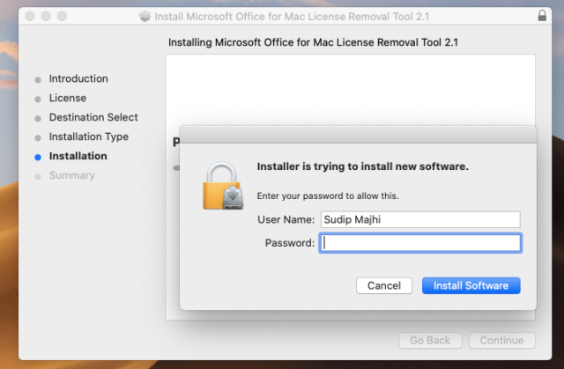Click the padlock icon in the title bar
Screen dimensions: 564x369
coord(540,16)
